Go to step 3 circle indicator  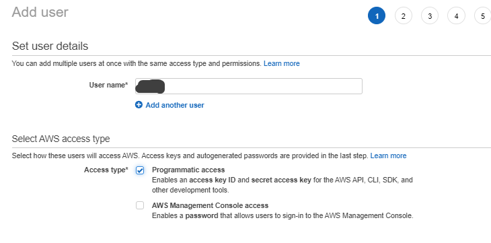[430, 15]
